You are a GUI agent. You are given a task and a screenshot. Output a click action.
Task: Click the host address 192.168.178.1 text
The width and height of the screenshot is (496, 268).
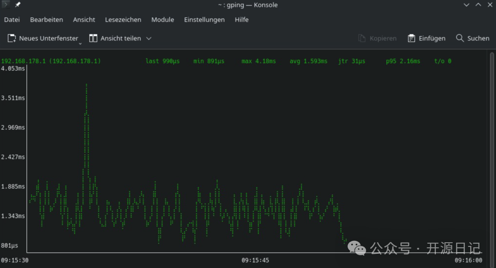coord(51,61)
